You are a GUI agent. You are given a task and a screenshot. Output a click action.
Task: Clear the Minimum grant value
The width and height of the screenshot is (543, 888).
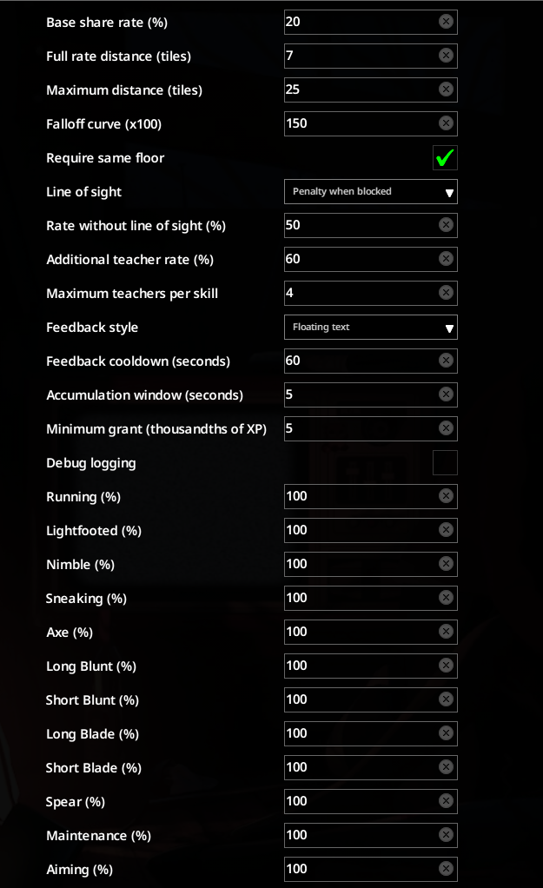click(447, 428)
